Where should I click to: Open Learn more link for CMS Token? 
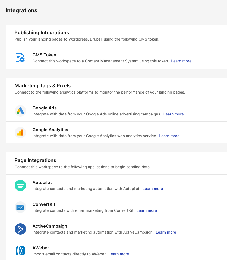pos(181,61)
